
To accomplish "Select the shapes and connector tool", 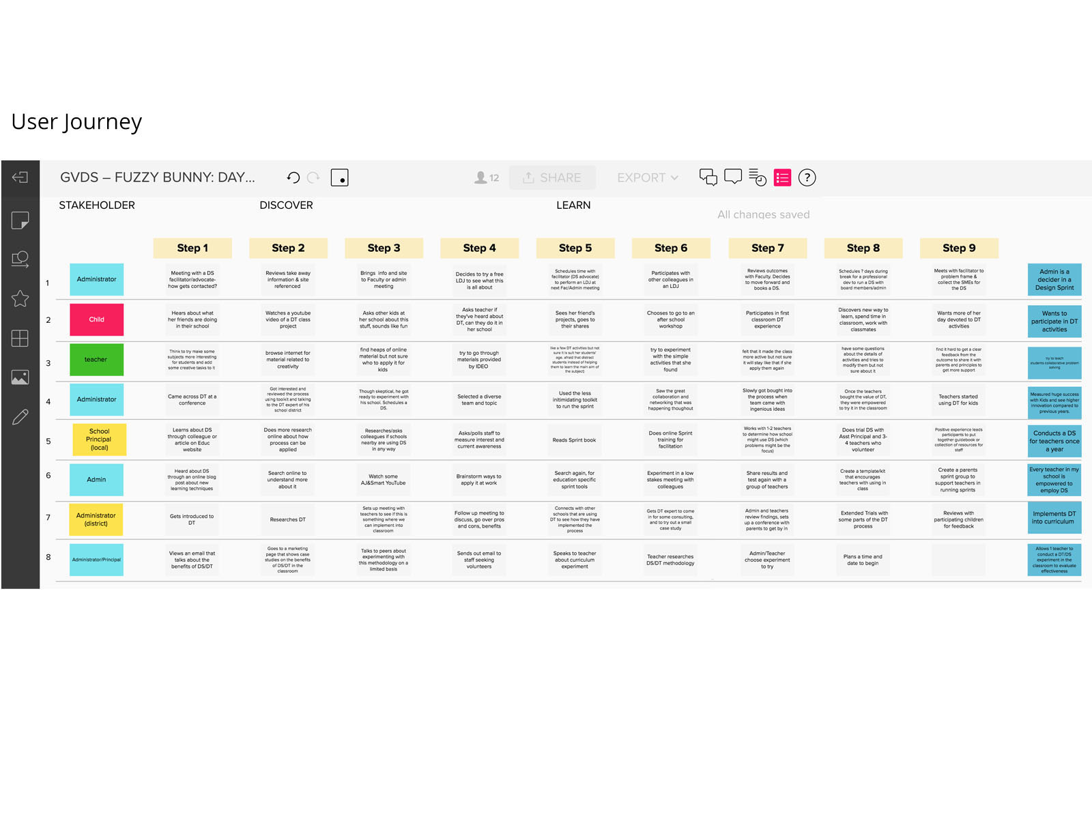I will tap(20, 258).
